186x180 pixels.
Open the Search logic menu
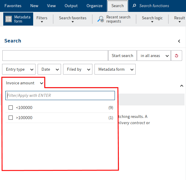[x=152, y=19]
